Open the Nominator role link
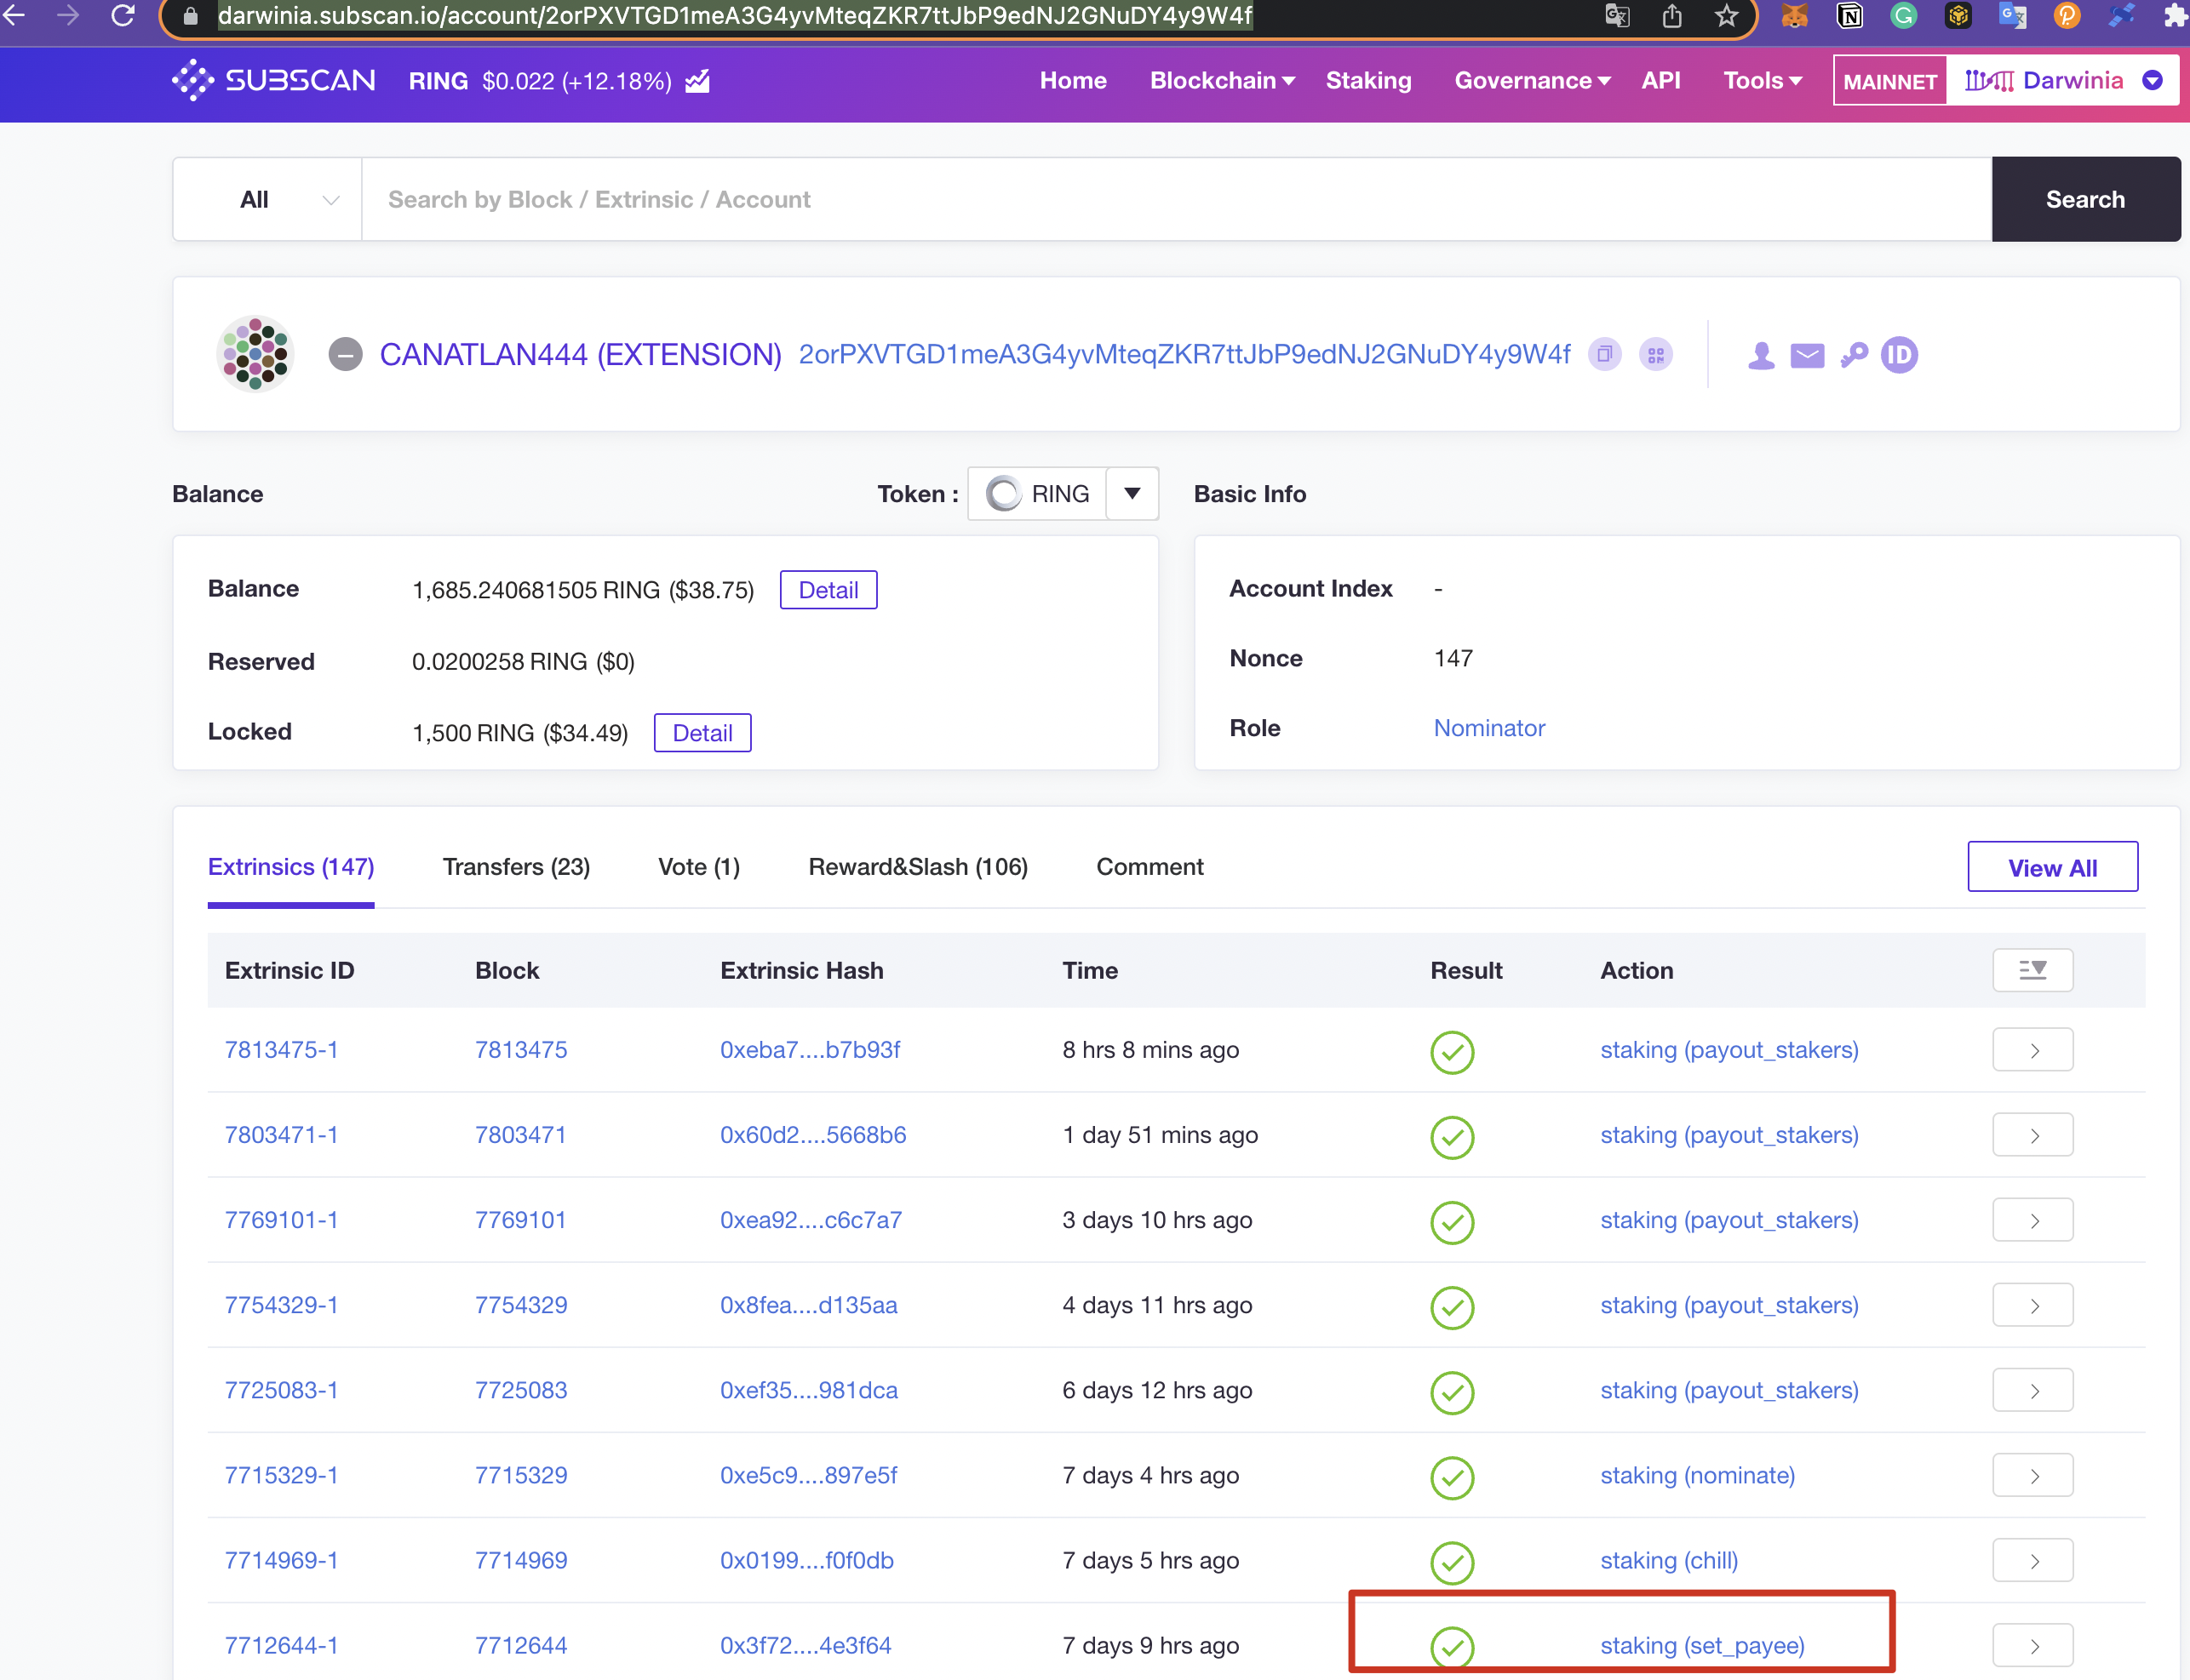Screen dimensions: 2190x1680 (1488, 728)
